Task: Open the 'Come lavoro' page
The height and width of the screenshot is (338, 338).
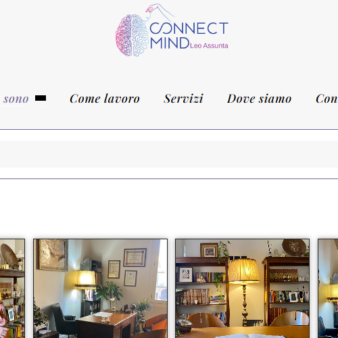Action: [x=105, y=99]
